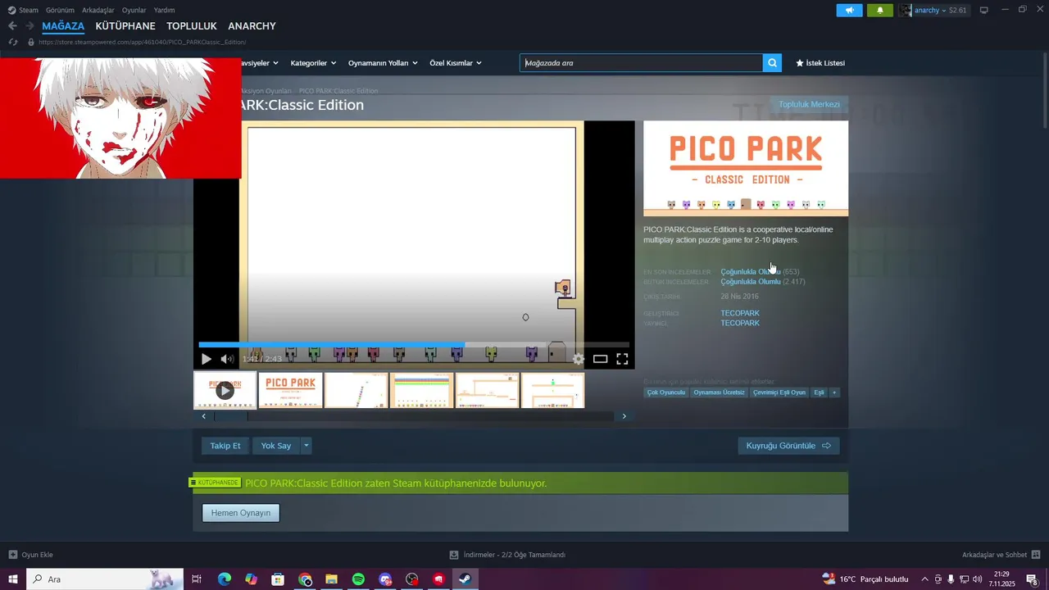The width and height of the screenshot is (1049, 590).
Task: Open Discord from the taskbar
Action: click(x=385, y=579)
